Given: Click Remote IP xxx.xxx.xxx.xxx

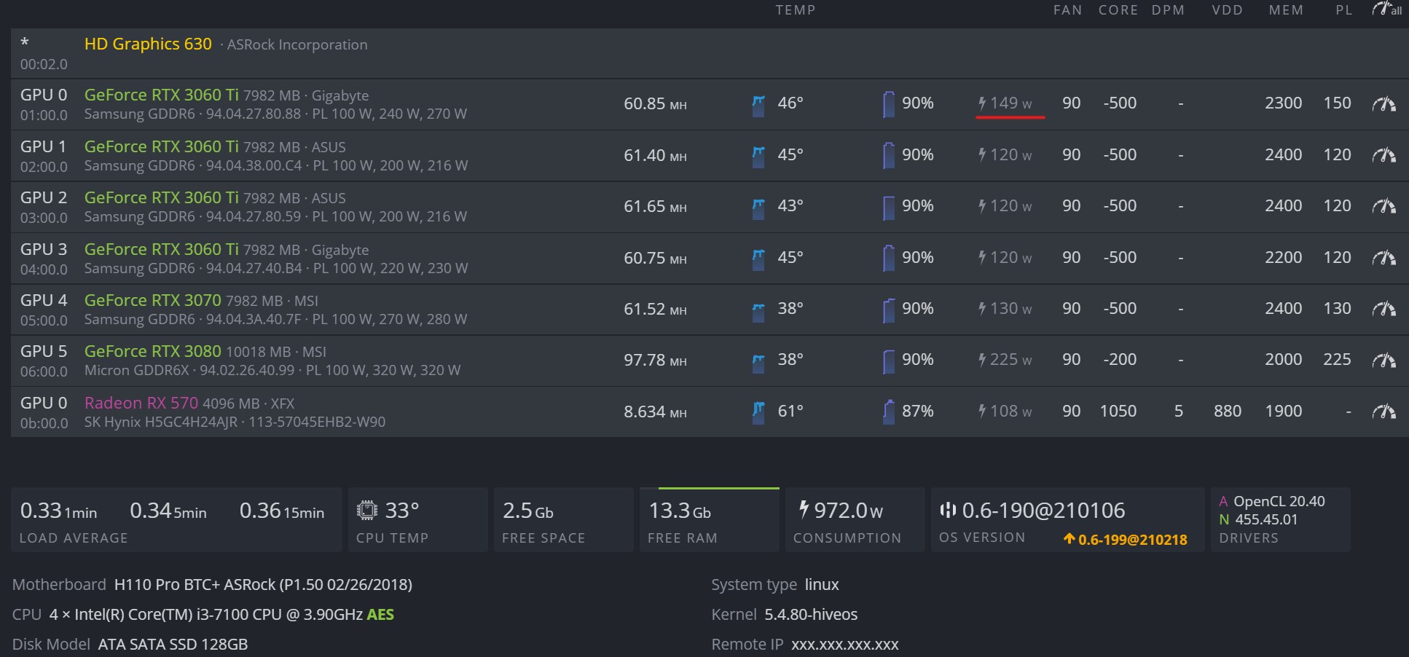Looking at the screenshot, I should click(x=845, y=645).
